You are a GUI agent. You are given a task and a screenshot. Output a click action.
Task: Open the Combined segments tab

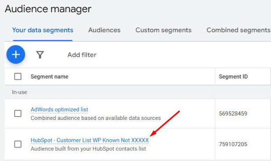239,30
